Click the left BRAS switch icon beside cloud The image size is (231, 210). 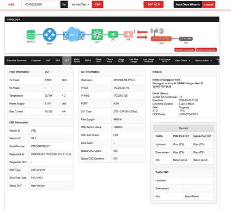66,35
